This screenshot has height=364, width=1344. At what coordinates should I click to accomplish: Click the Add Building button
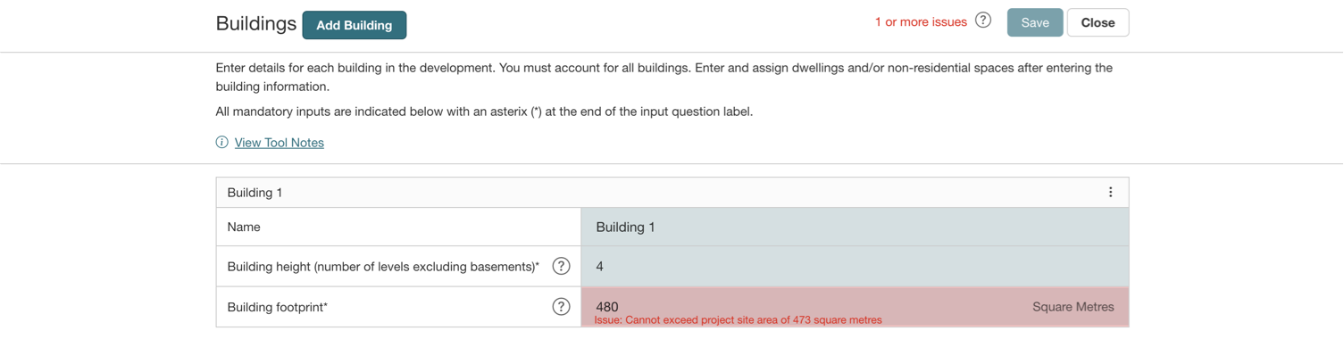[354, 25]
